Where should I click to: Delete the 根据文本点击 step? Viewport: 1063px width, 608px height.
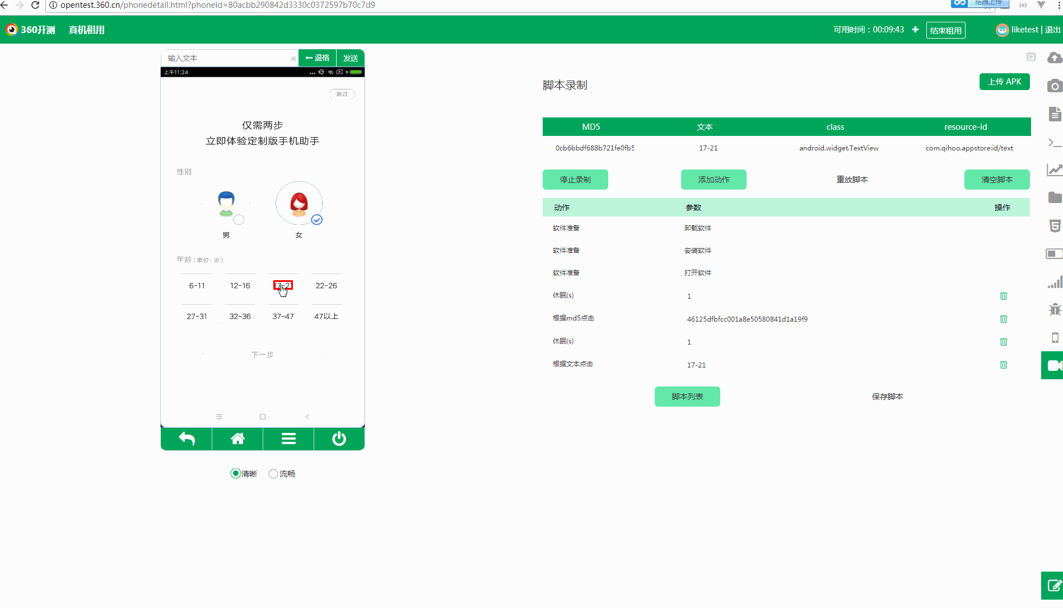click(x=1004, y=365)
